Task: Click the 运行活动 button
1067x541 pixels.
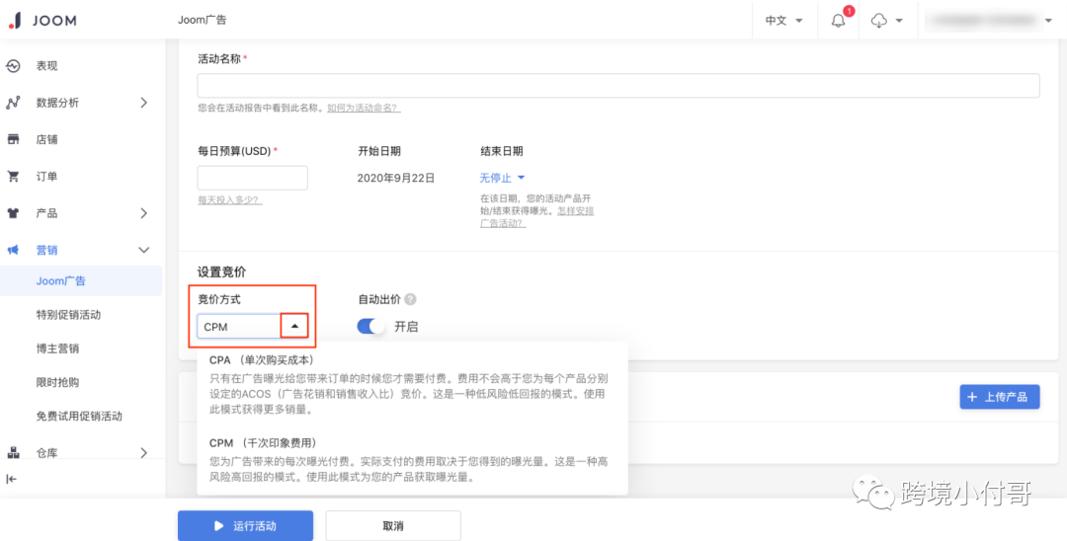Action: point(246,525)
